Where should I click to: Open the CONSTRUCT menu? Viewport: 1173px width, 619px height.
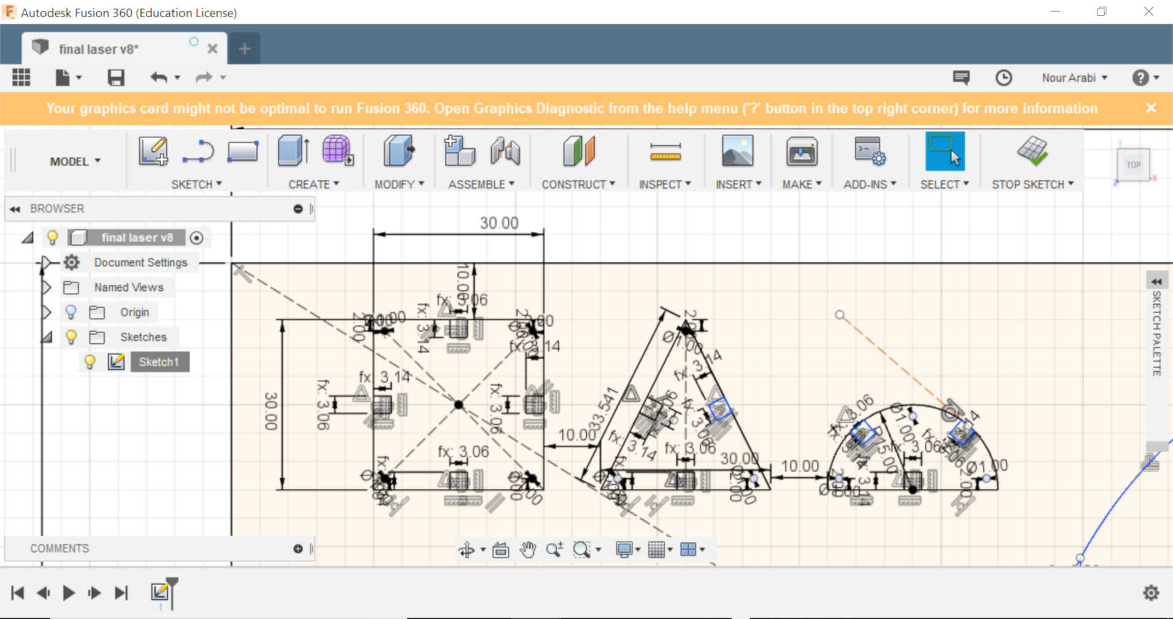[578, 184]
